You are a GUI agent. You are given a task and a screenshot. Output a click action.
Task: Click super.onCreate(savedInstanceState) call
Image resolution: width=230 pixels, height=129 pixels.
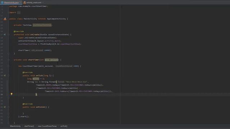click(x=37, y=38)
